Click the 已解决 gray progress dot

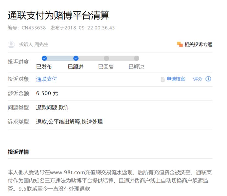coord(137,58)
